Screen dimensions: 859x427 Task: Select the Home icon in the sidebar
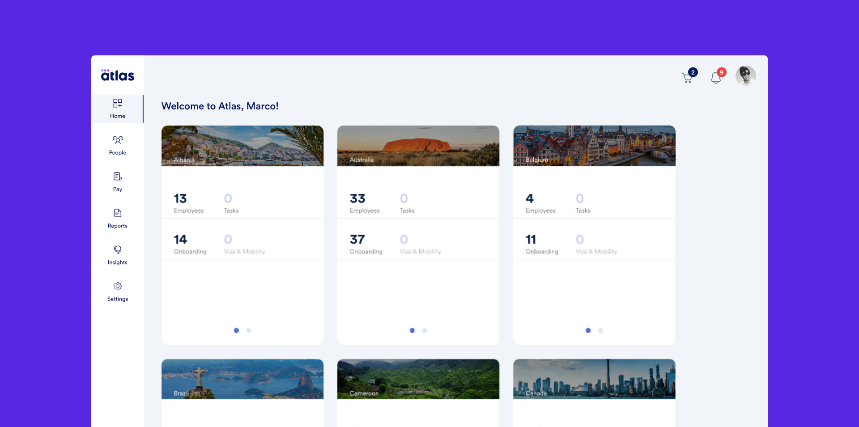pyautogui.click(x=118, y=103)
